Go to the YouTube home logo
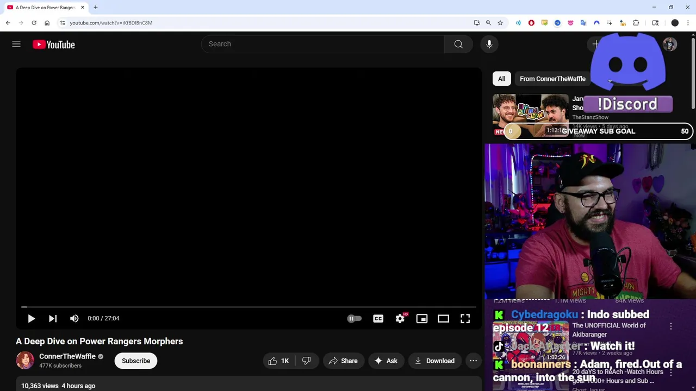This screenshot has height=391, width=696. [x=53, y=45]
